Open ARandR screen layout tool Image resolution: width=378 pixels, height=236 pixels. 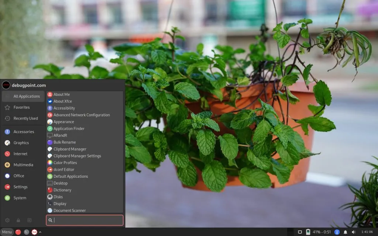[85, 135]
